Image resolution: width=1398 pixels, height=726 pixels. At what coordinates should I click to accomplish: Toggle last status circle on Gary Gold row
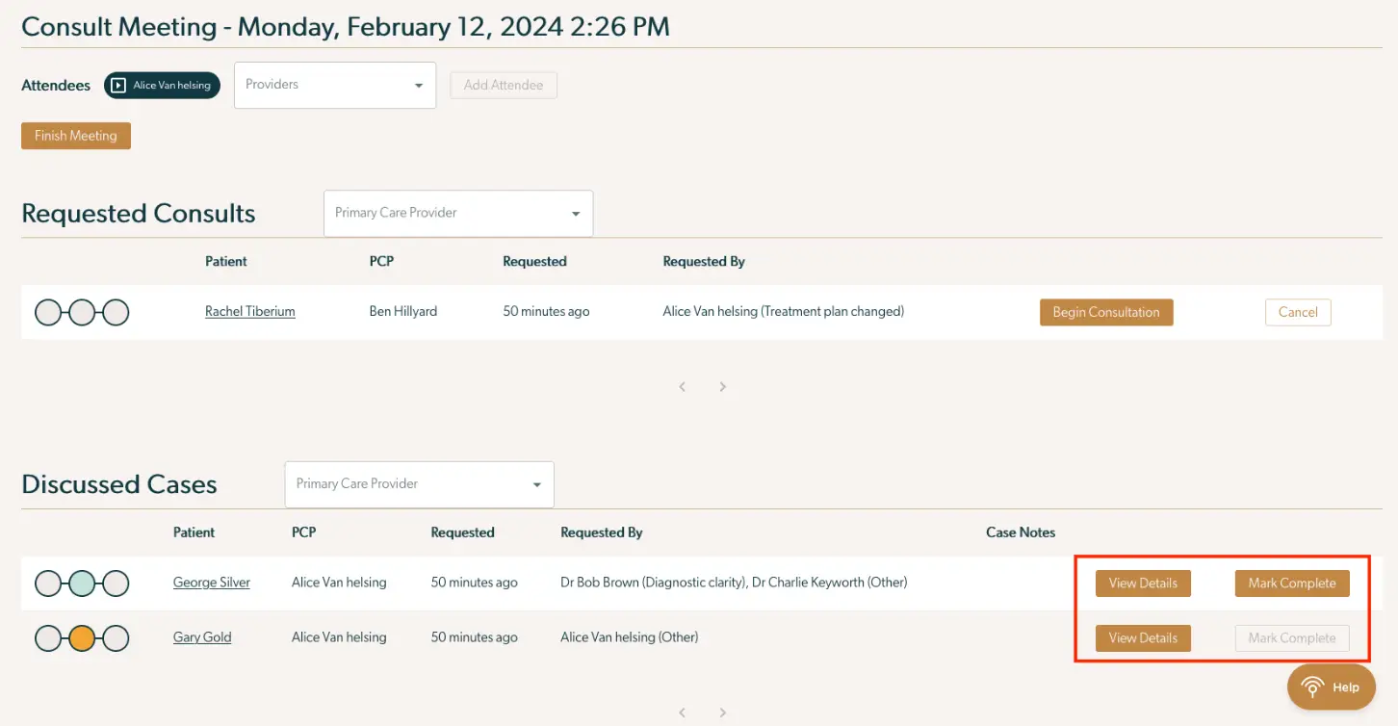(116, 636)
